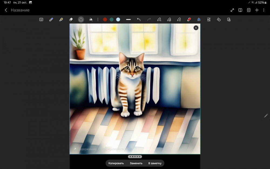Click the "Копировать" option
This screenshot has height=169, width=270.
tap(116, 163)
